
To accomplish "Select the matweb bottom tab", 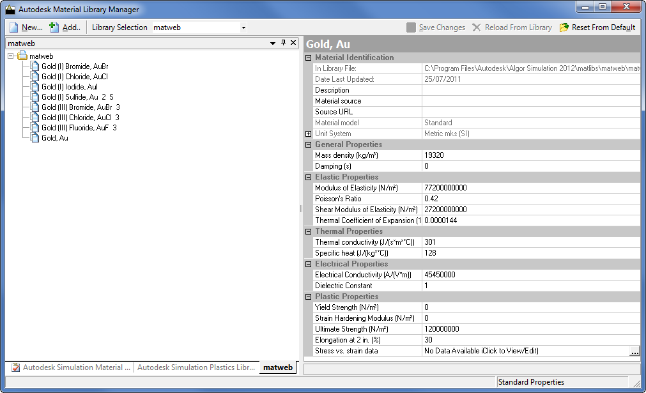I will pos(278,367).
